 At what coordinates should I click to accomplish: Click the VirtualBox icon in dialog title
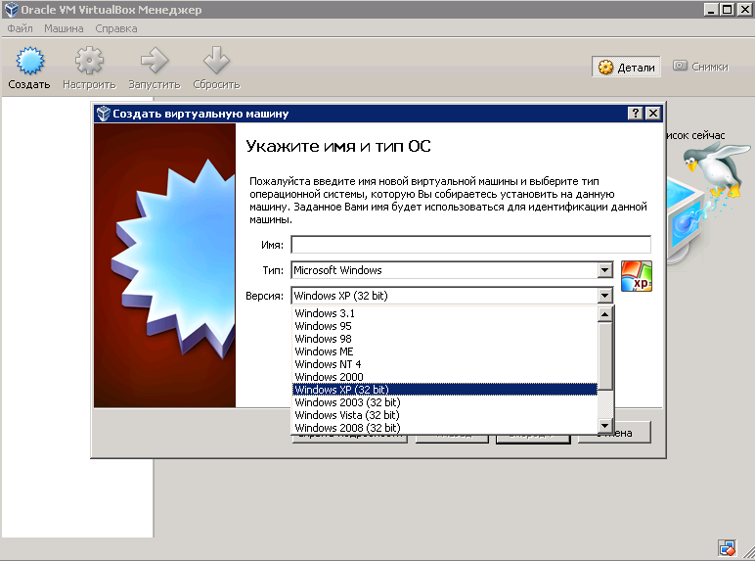(x=103, y=114)
